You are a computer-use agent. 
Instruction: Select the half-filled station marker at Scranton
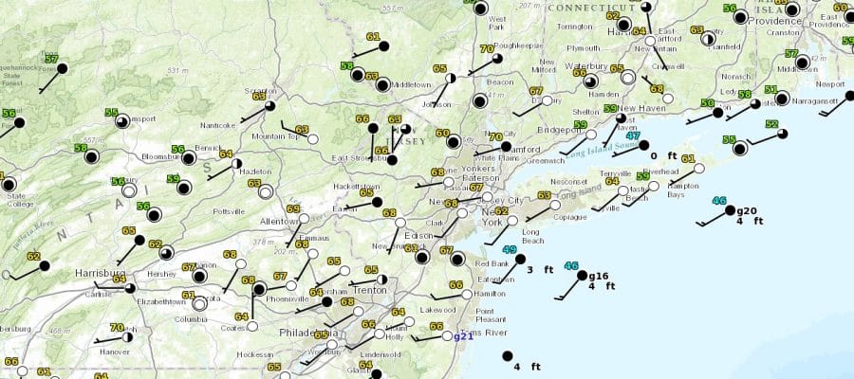(x=271, y=106)
